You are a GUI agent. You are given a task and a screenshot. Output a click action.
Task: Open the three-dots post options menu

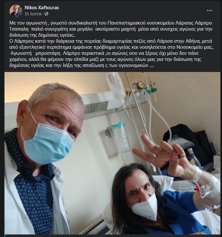pyautogui.click(x=210, y=11)
